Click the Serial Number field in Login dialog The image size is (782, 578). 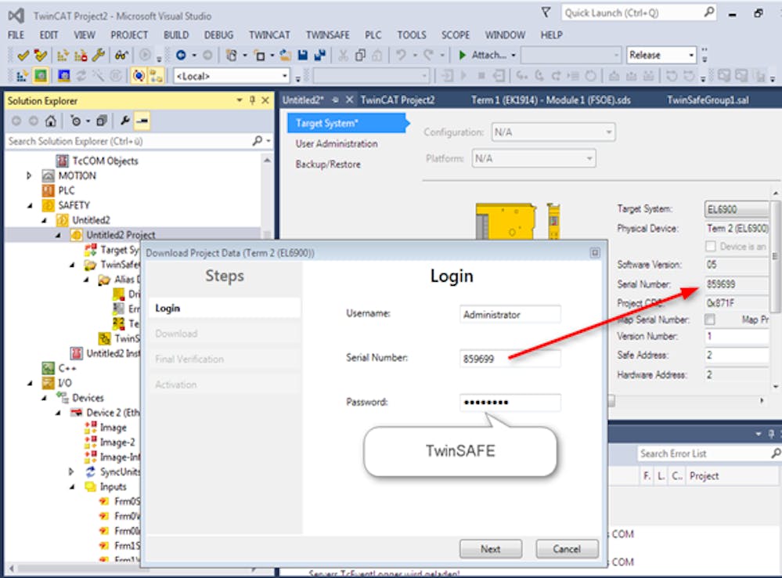click(510, 359)
